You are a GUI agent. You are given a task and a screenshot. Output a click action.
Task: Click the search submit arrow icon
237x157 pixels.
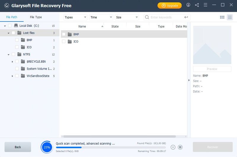tap(186, 17)
